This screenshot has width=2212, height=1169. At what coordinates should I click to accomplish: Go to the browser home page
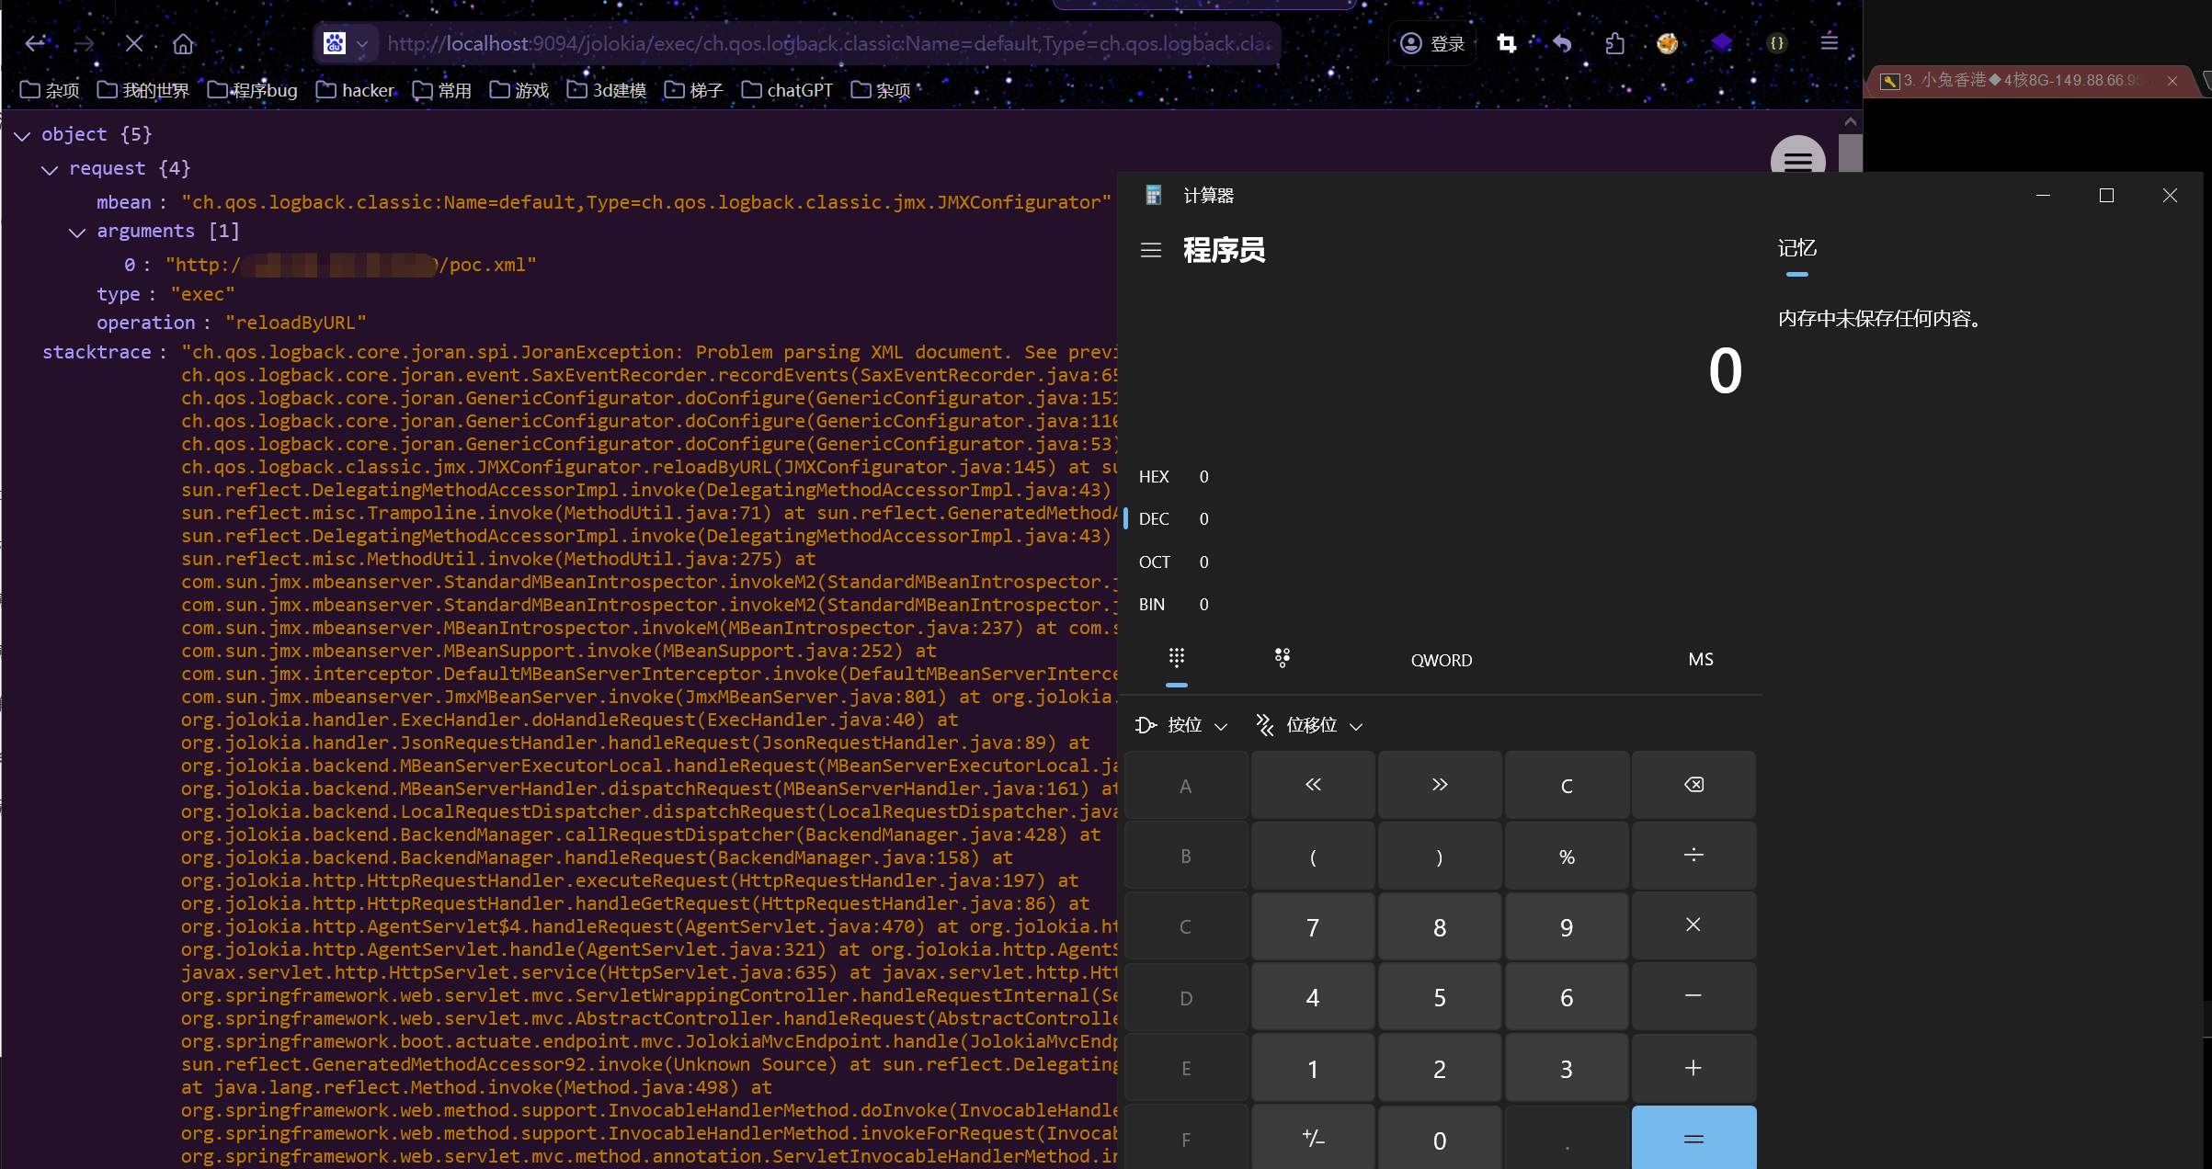coord(183,43)
